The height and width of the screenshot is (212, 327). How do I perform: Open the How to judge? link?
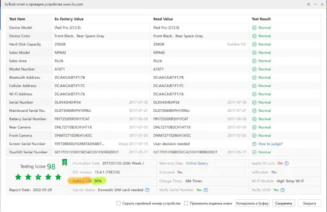270,144
